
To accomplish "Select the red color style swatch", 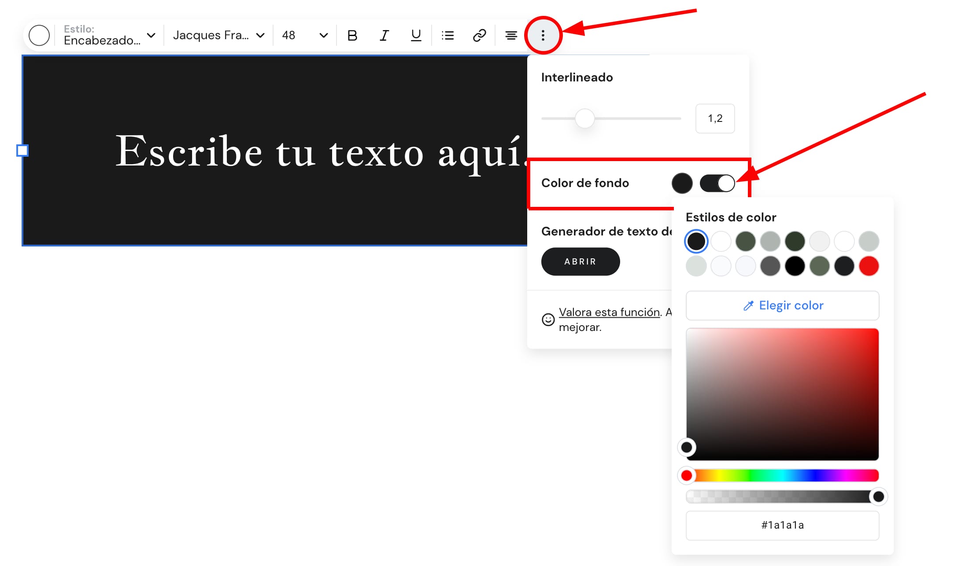I will pos(869,266).
